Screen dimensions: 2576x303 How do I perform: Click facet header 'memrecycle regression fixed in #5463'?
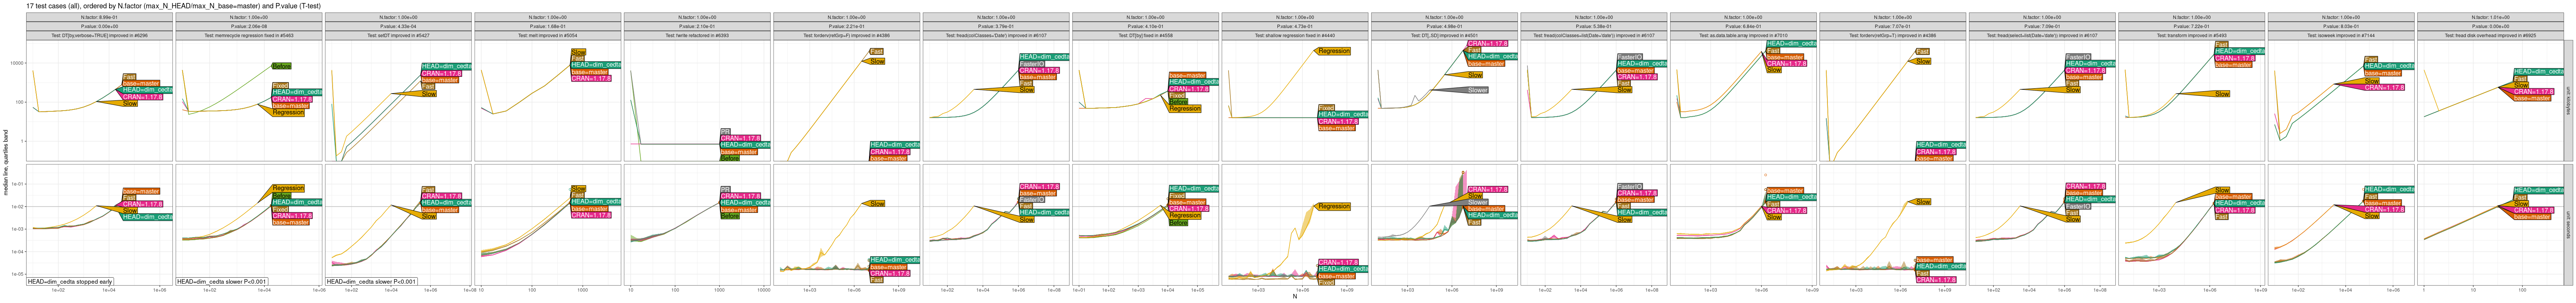click(248, 35)
